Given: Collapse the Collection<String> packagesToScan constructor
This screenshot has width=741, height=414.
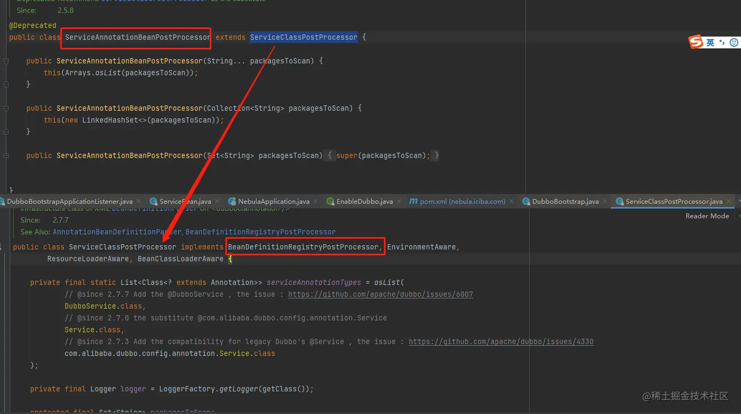Looking at the screenshot, I should (6, 109).
